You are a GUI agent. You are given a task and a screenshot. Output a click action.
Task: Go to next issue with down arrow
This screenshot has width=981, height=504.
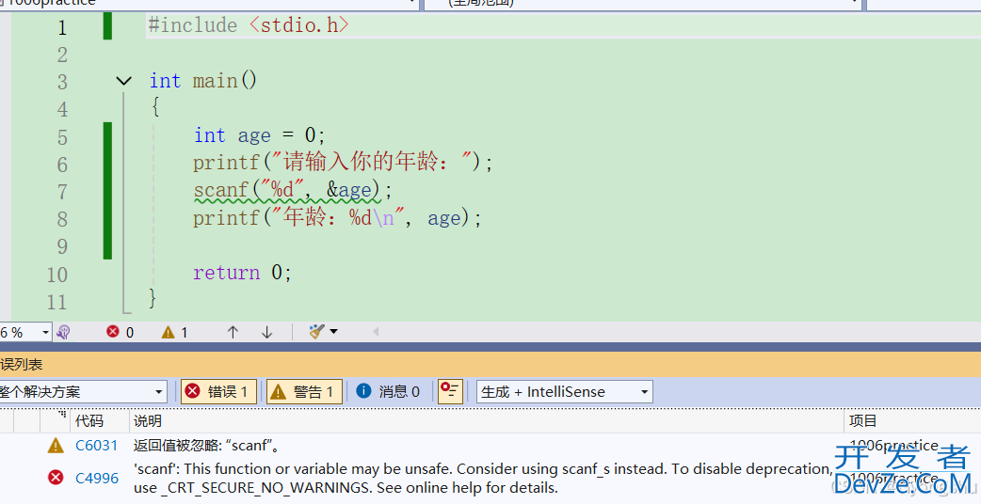click(x=266, y=332)
